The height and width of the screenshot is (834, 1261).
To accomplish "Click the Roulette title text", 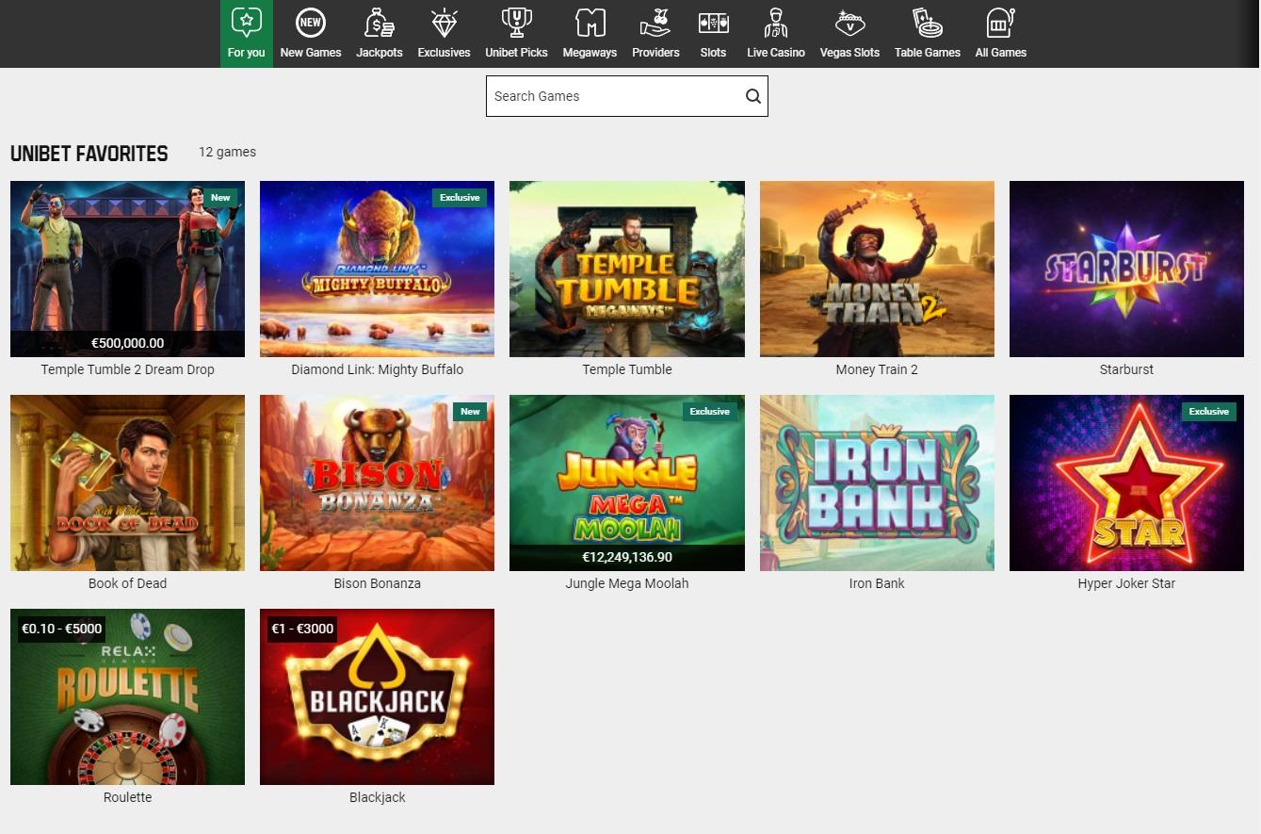I will [x=127, y=797].
